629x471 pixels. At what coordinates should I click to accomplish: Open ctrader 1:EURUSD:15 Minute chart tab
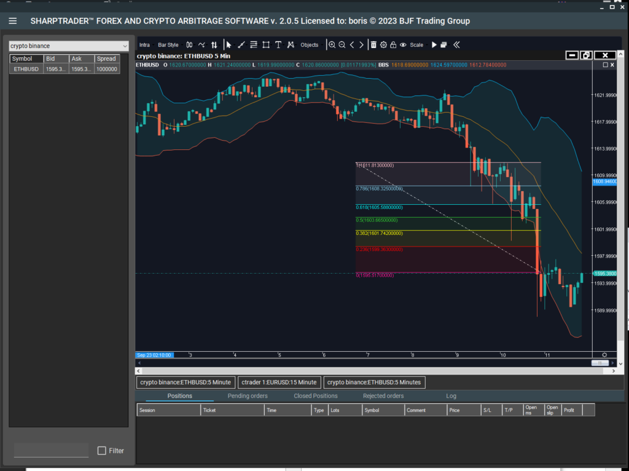click(x=279, y=382)
